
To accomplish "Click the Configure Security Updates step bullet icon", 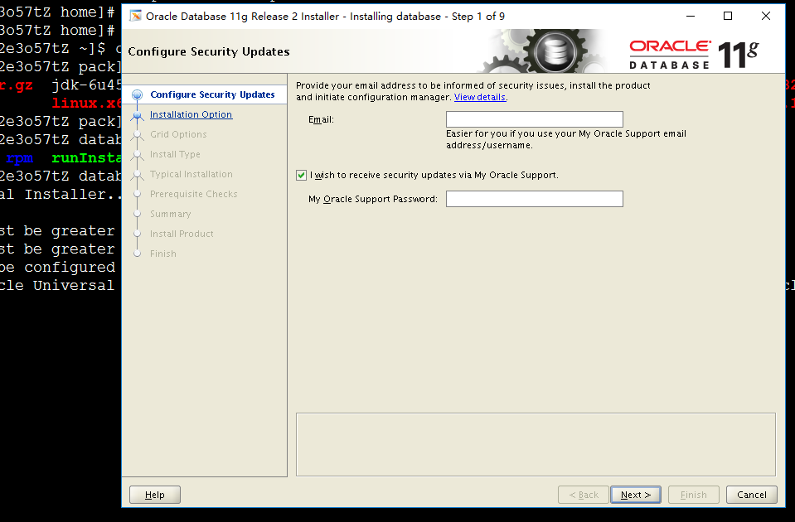I will [137, 94].
